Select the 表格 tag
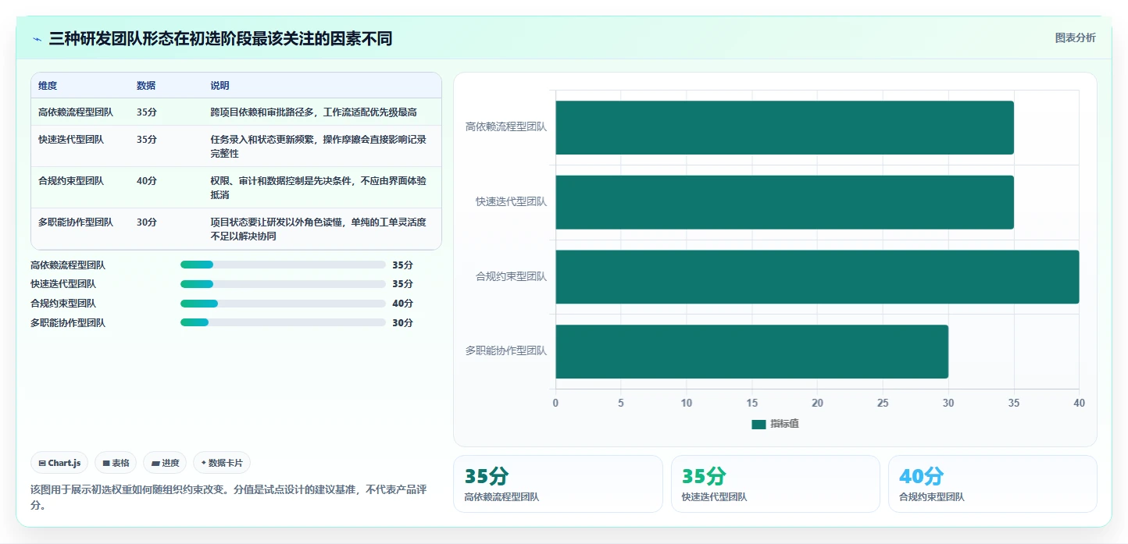 click(116, 463)
